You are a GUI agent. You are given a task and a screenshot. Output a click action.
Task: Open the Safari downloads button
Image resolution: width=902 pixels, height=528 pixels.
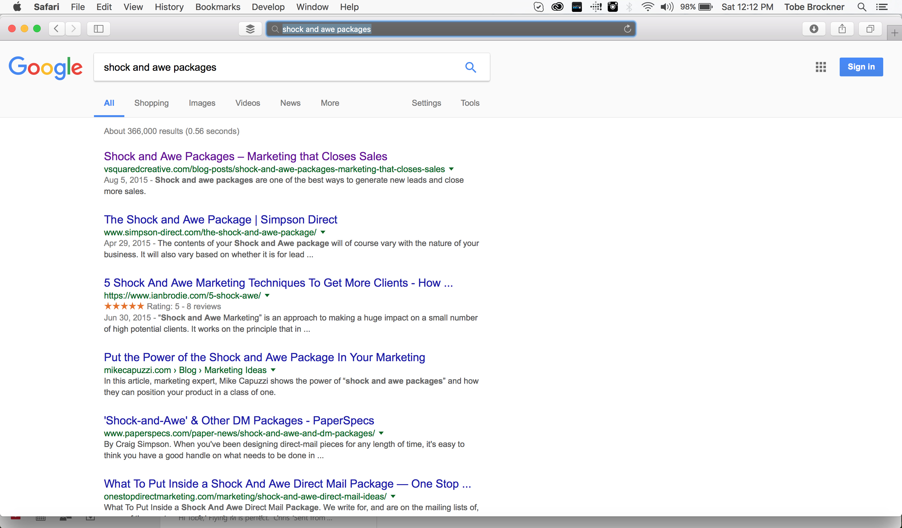[x=814, y=28]
